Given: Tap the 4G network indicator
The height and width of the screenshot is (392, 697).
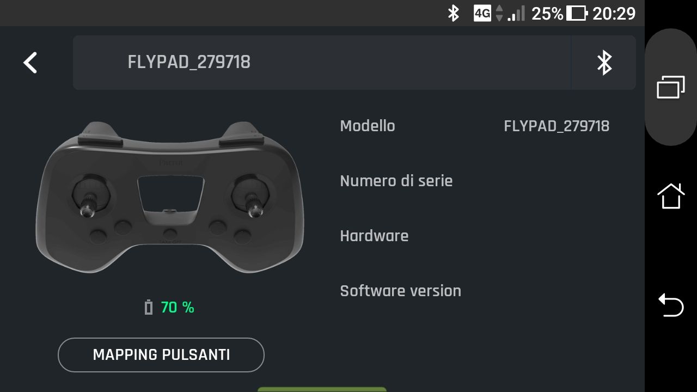Looking at the screenshot, I should [482, 13].
